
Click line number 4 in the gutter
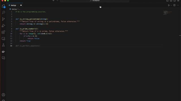tap(12, 19)
